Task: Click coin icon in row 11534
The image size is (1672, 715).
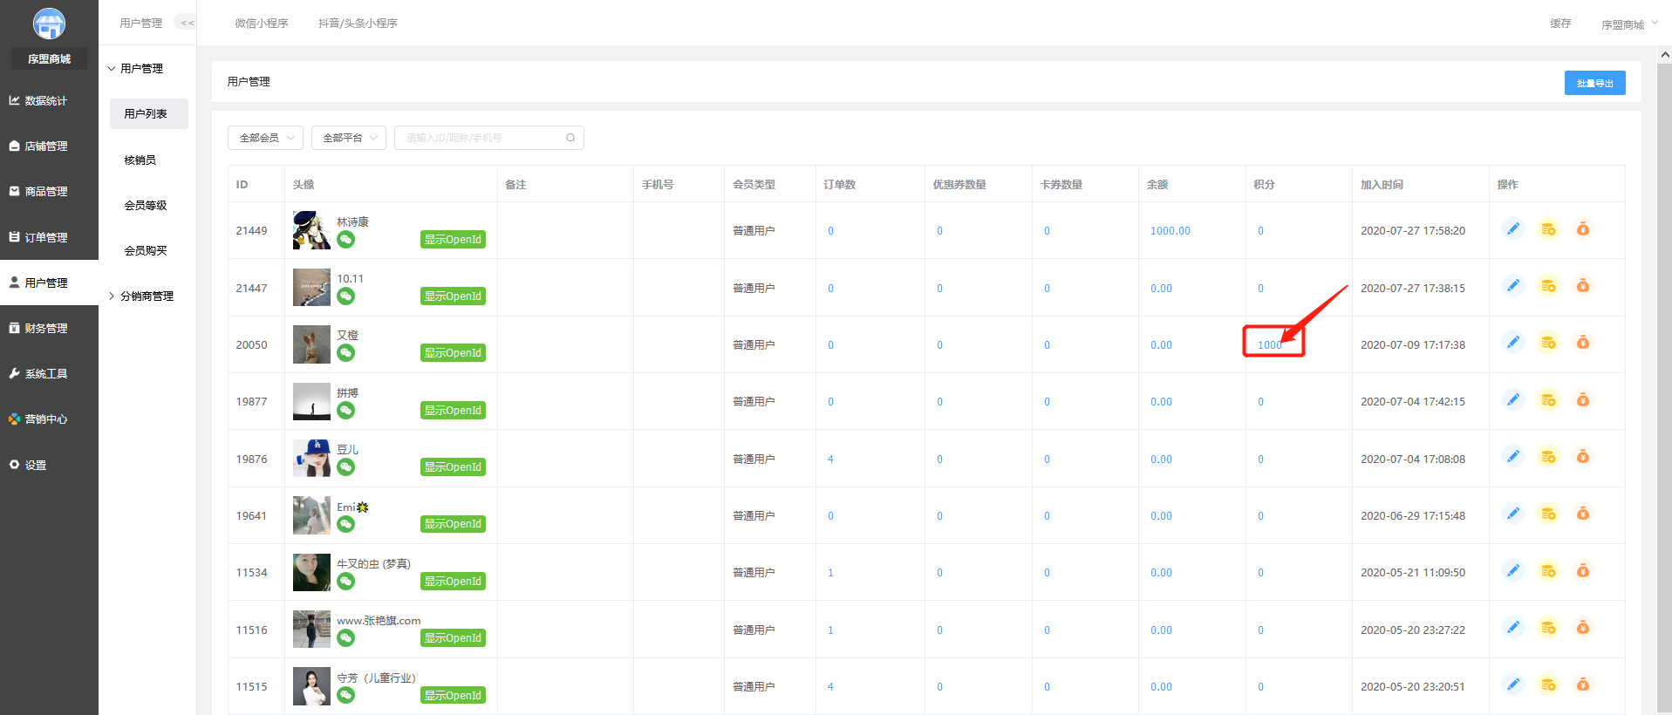Action: (1548, 571)
